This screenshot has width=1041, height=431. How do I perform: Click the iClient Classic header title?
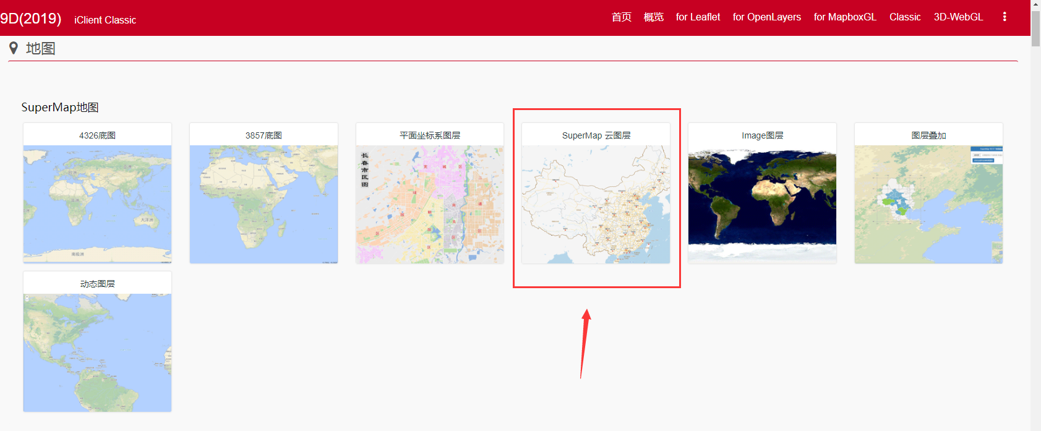[x=105, y=20]
